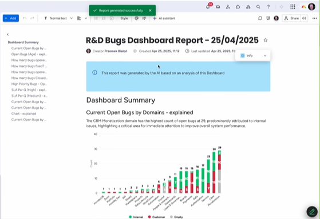Go to SLA Per Q (Medium) entry

tap(29, 96)
